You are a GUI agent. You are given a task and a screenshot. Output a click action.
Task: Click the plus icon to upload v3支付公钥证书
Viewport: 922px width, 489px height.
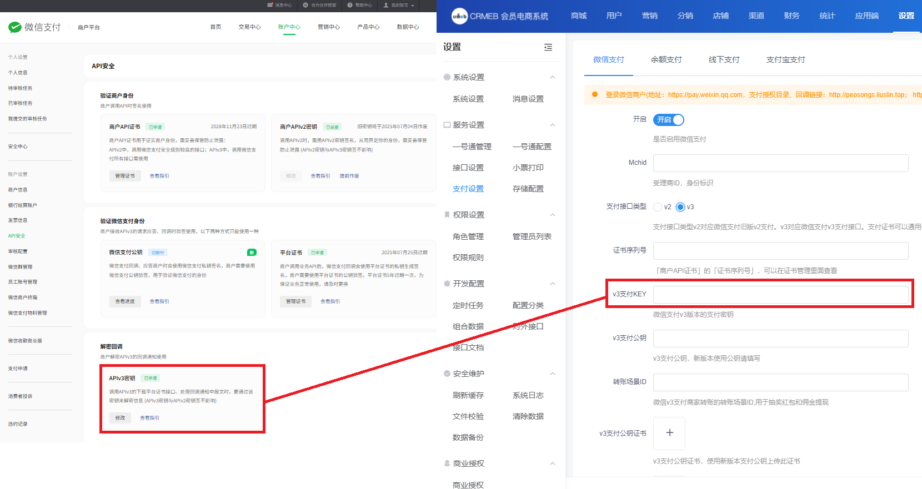(x=669, y=433)
